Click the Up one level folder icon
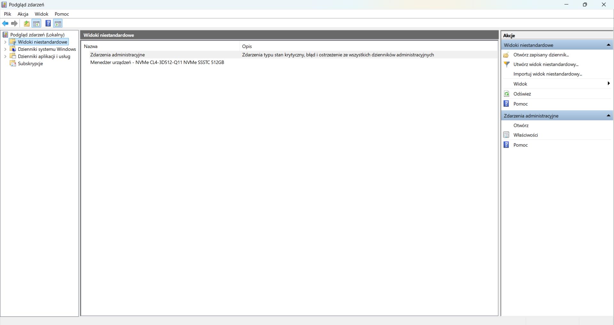 pyautogui.click(x=27, y=23)
